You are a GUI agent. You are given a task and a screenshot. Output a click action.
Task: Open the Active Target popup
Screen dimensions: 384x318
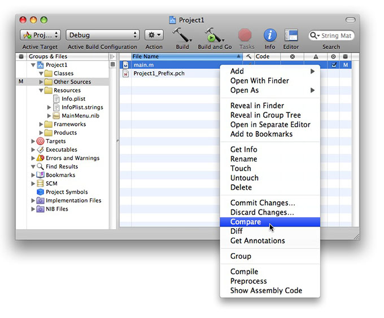click(40, 35)
